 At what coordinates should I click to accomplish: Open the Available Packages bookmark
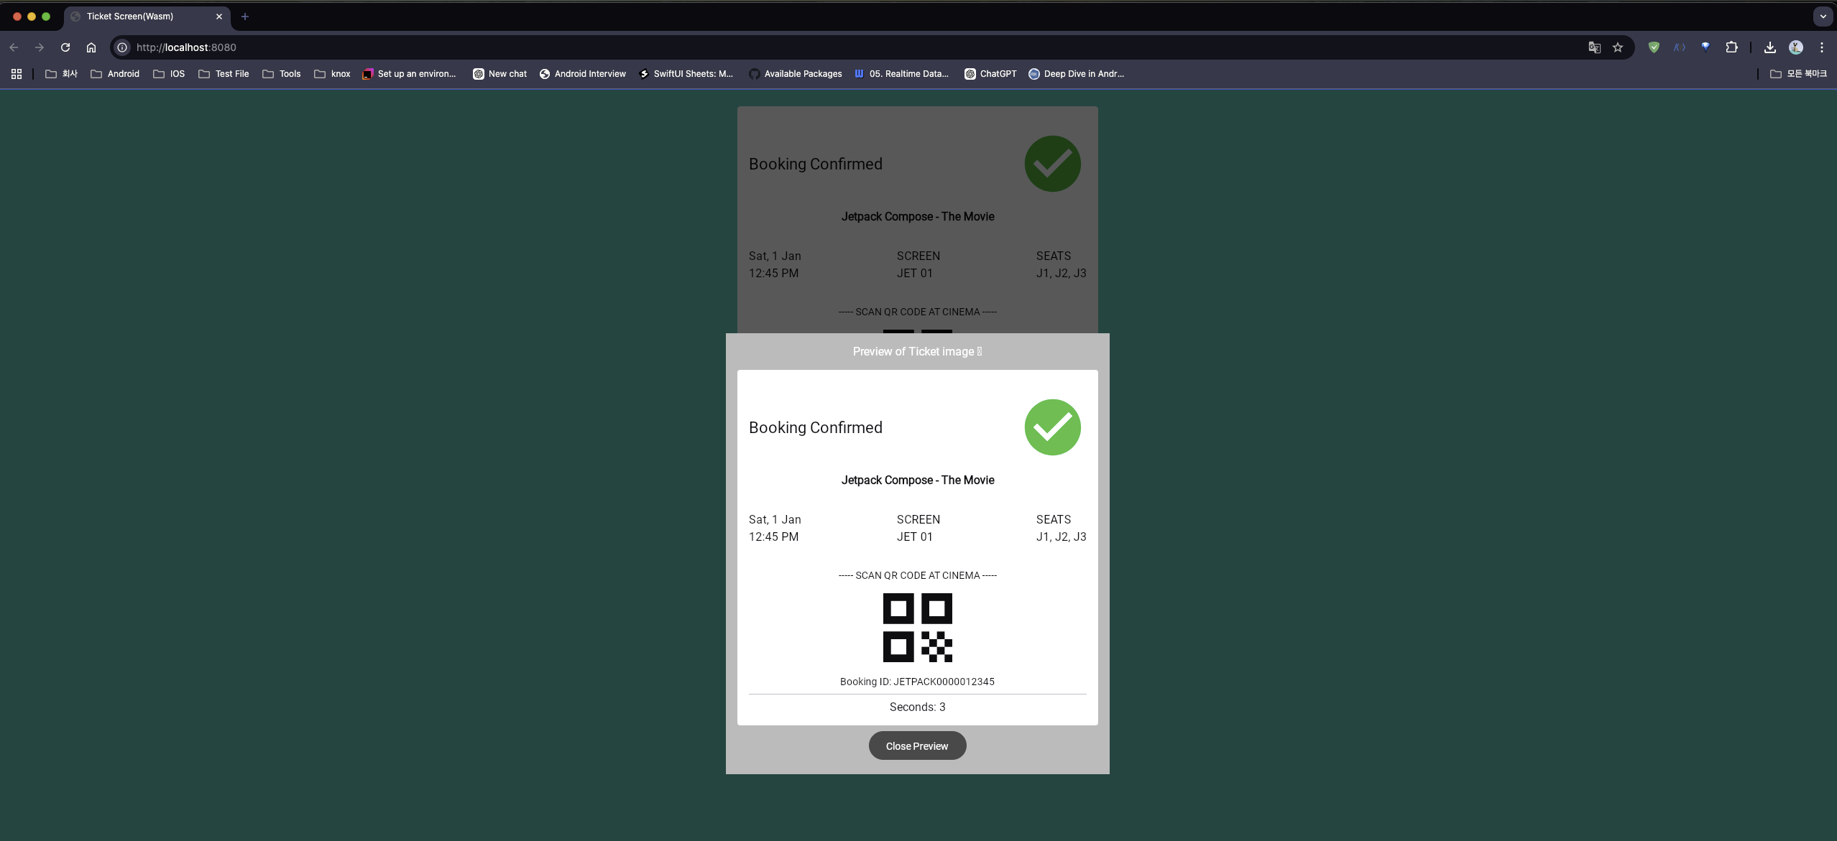[x=796, y=74]
